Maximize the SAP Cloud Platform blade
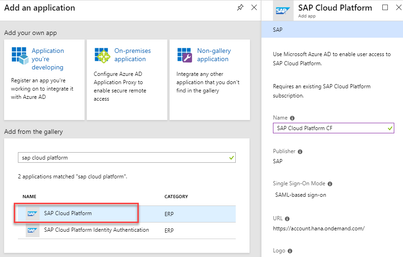This screenshot has width=403, height=257. tap(385, 8)
